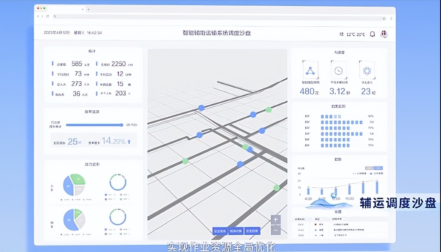Screen dimensions: 441x252
Task: Click the lowest green marker on map
Action: point(276,188)
